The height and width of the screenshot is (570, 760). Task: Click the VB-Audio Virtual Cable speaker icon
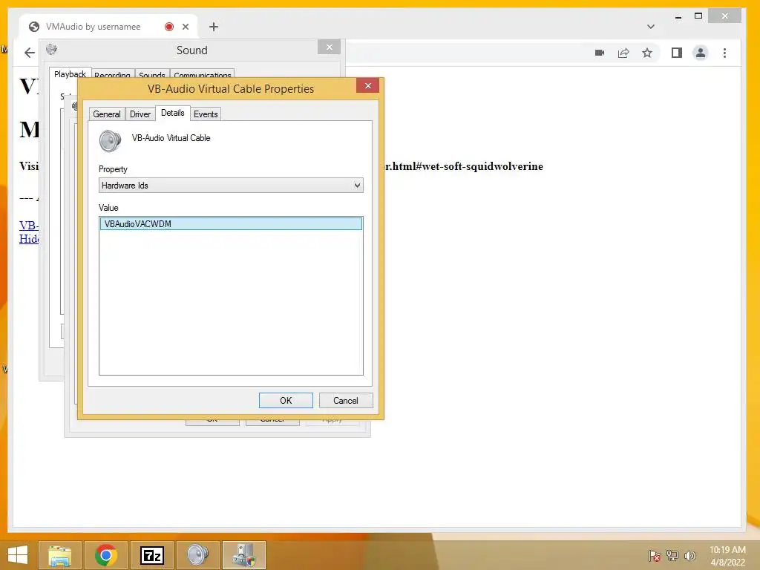click(x=110, y=141)
